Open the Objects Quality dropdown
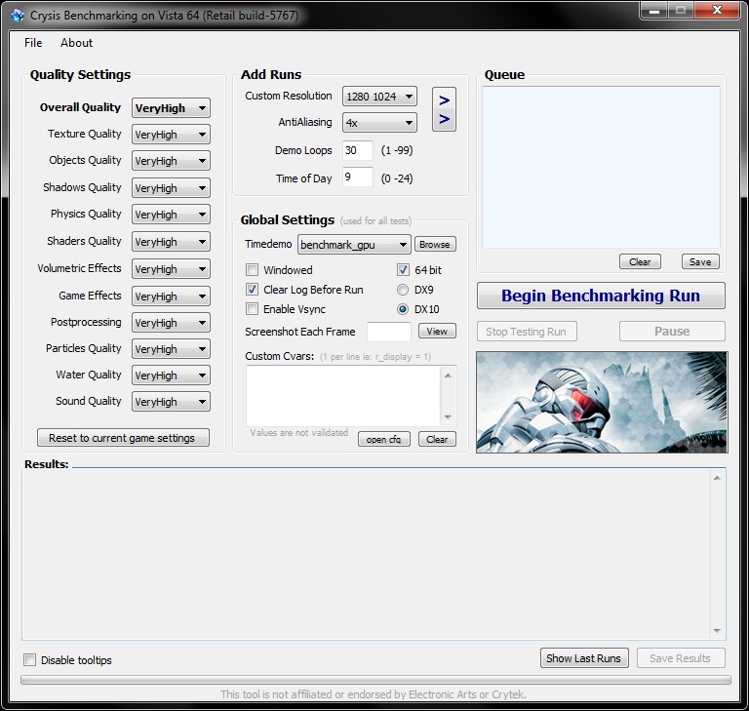The height and width of the screenshot is (711, 749). [x=171, y=161]
